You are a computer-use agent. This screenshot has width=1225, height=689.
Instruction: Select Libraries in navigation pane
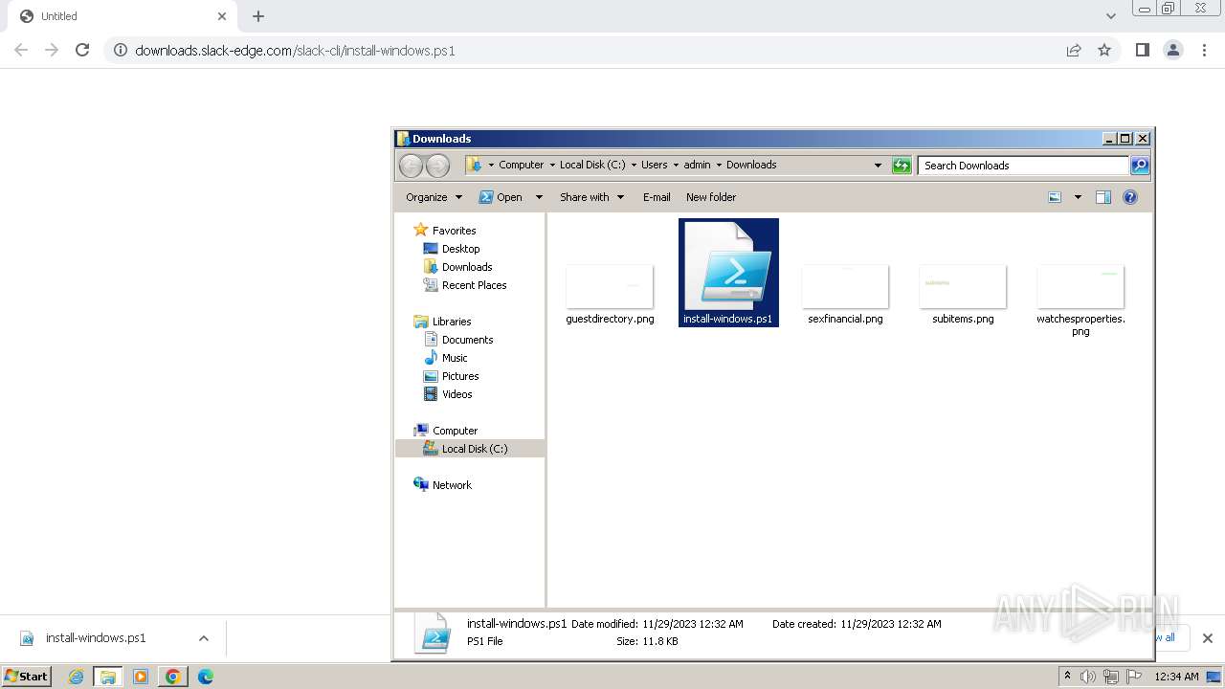coord(451,322)
